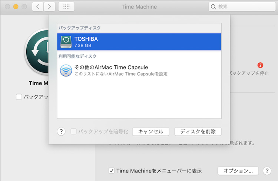This screenshot has height=181, width=278.
Task: Uncheck Time Machineをメニューバーに表示
Action: [112, 171]
